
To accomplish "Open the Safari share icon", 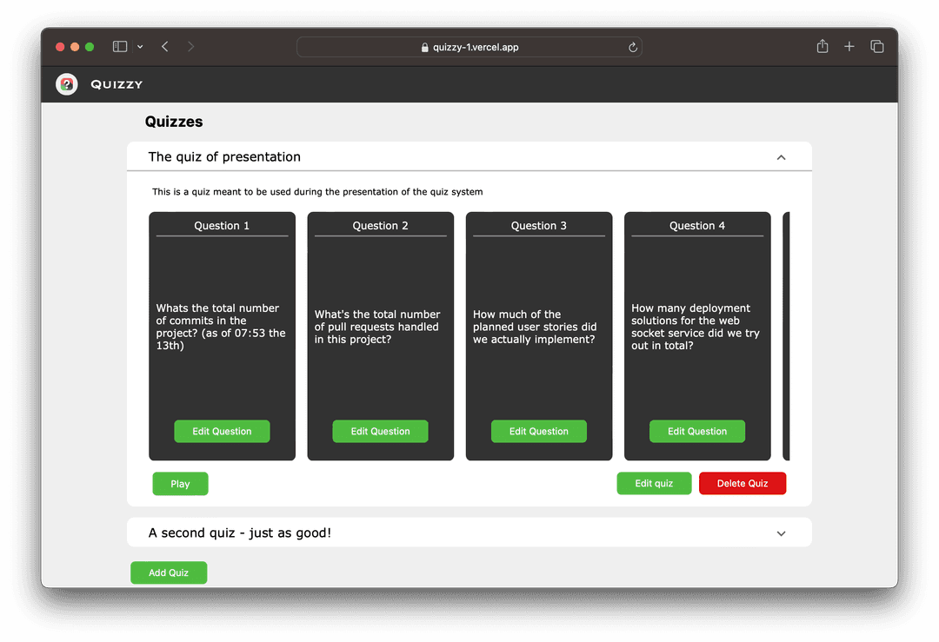I will point(822,47).
